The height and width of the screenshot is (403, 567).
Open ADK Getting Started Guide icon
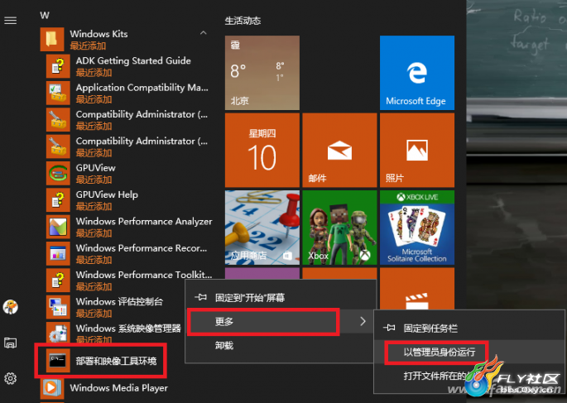tap(58, 66)
